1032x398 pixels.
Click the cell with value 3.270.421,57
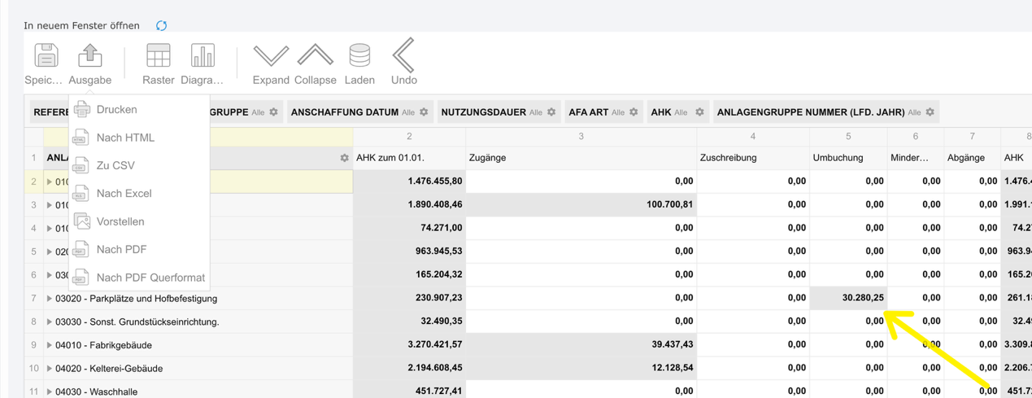click(409, 345)
